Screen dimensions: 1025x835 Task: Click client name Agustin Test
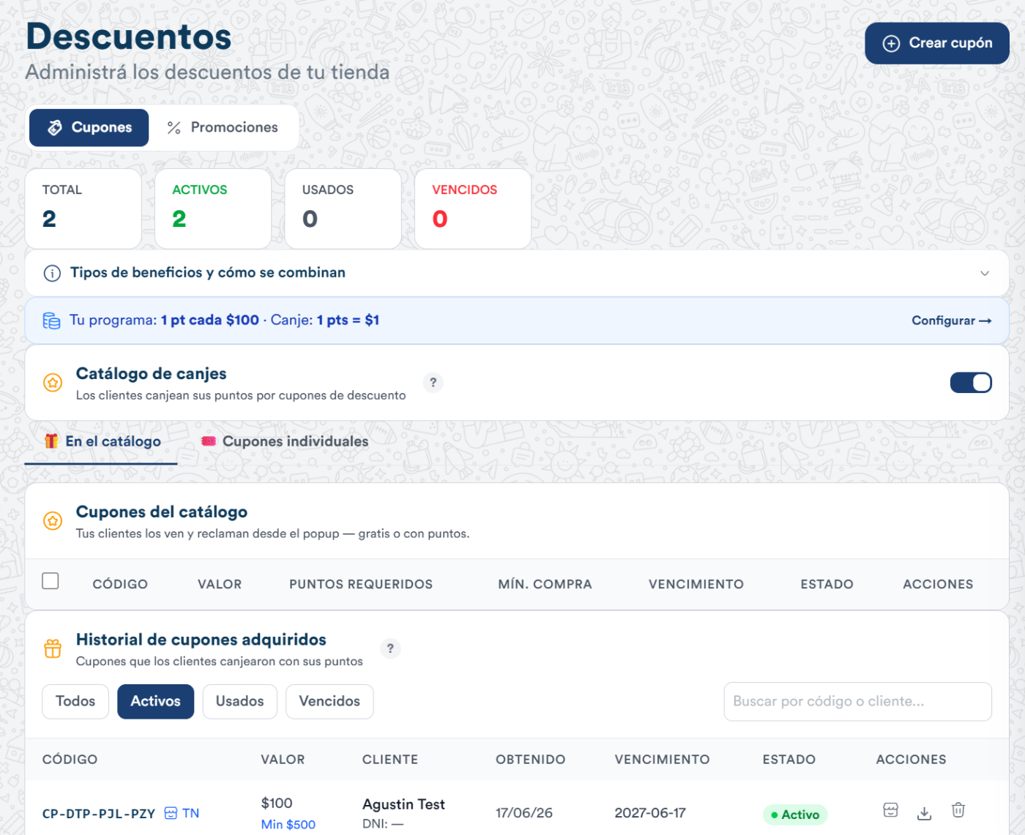(403, 804)
